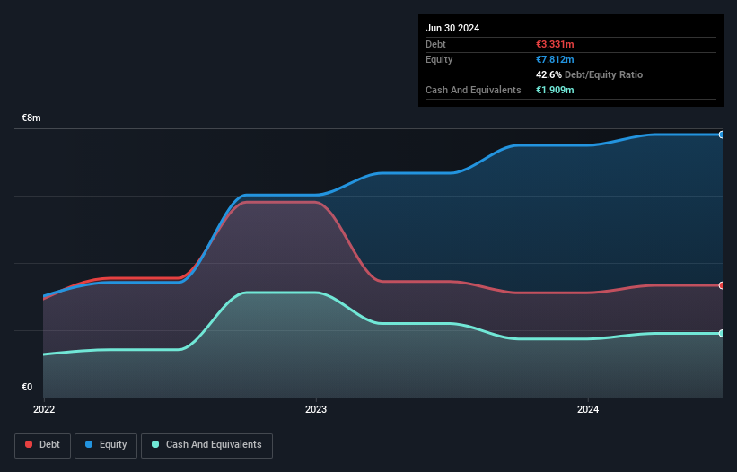Click the €7.812m equity value

tap(555, 59)
